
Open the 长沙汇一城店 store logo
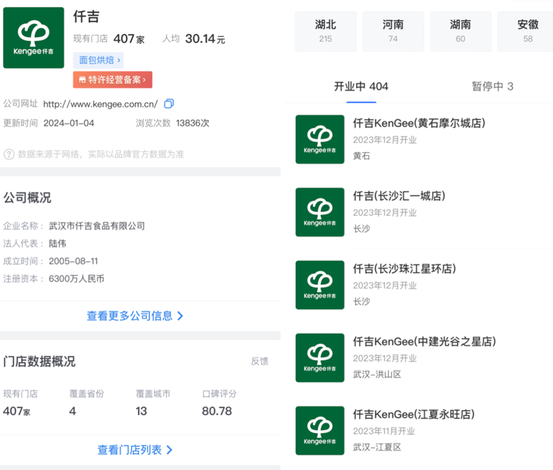click(319, 212)
